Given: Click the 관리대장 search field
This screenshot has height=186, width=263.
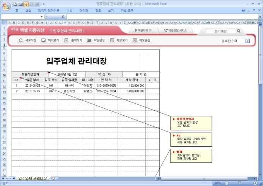Looking at the screenshot, I should pos(221,31).
